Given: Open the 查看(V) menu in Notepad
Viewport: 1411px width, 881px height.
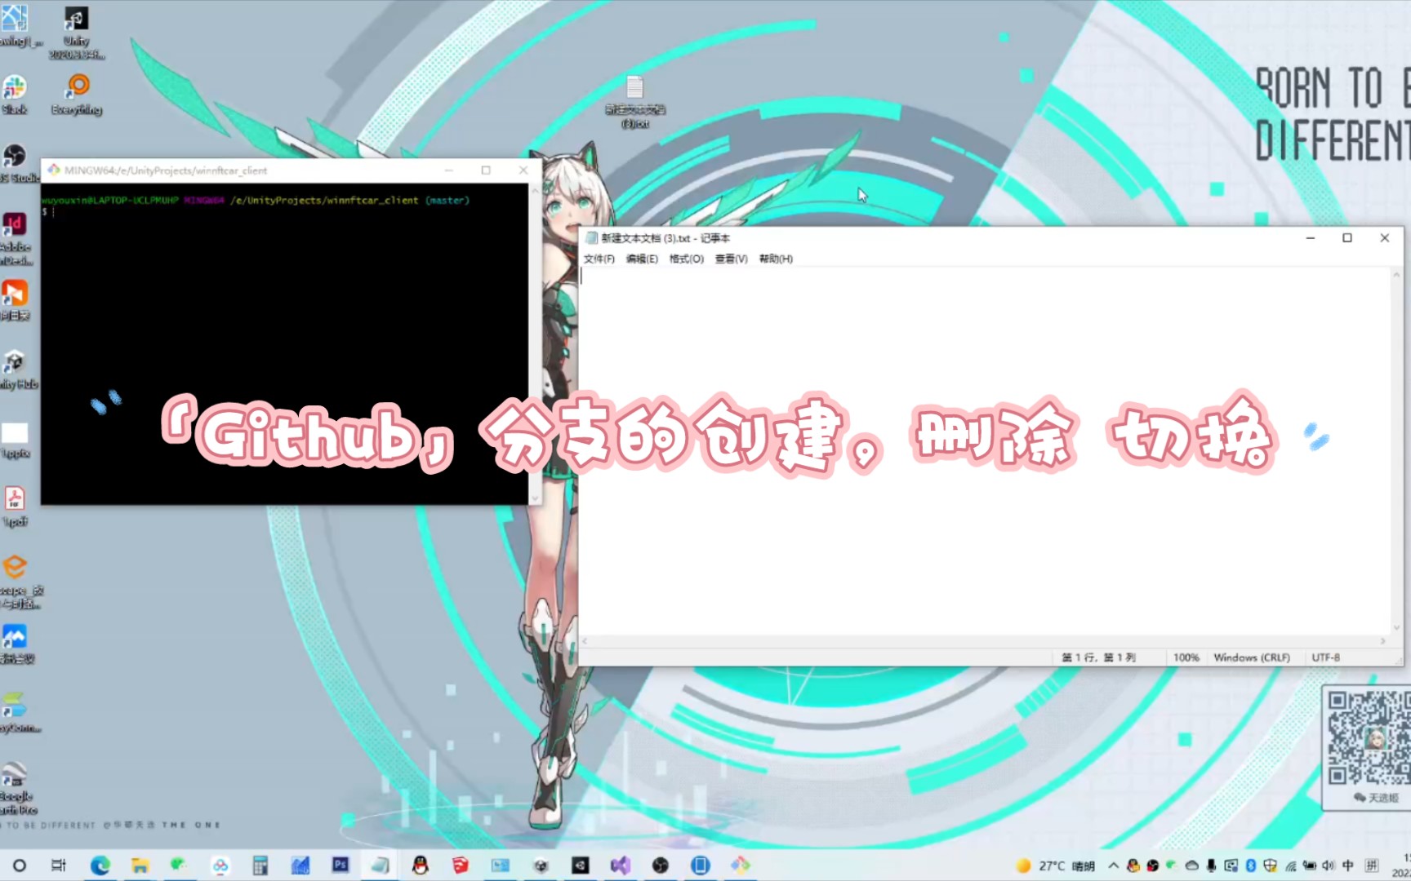Looking at the screenshot, I should [x=731, y=259].
